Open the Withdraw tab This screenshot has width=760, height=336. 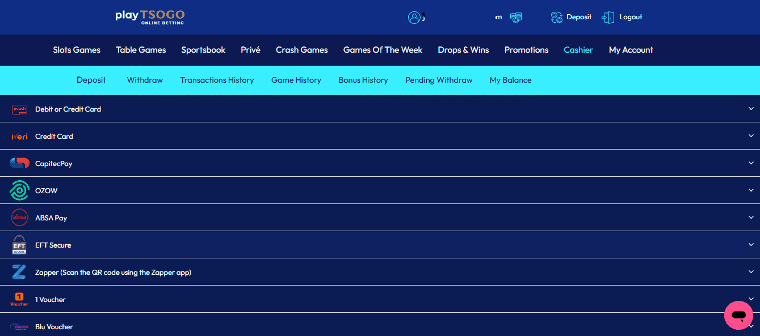(x=145, y=80)
